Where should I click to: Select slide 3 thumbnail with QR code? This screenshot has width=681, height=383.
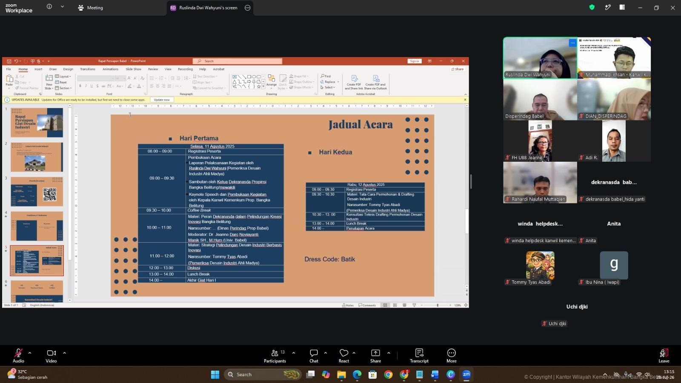(x=37, y=191)
